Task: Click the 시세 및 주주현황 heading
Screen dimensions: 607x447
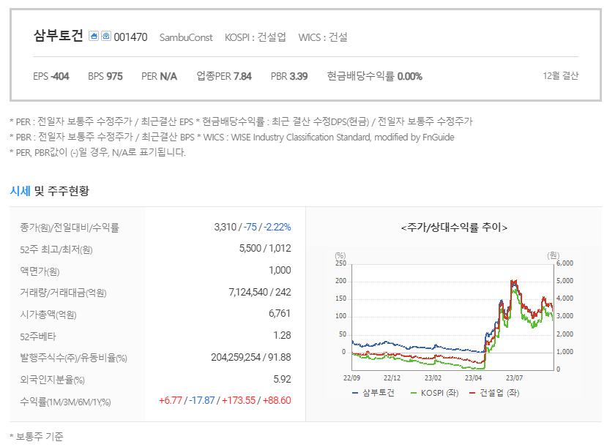Action: 50,191
